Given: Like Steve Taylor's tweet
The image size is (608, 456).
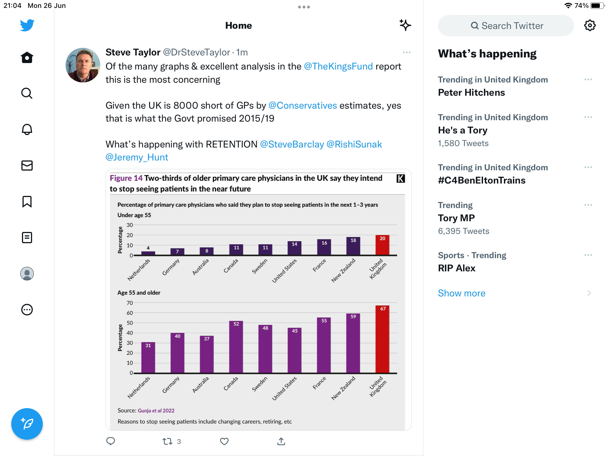Looking at the screenshot, I should point(224,441).
